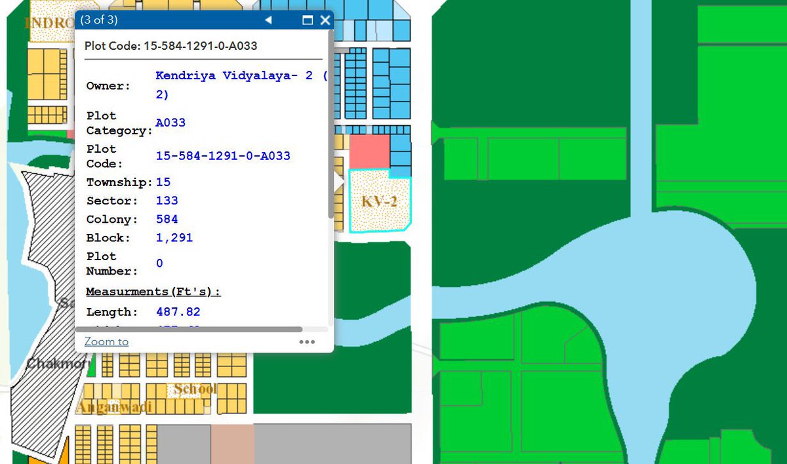Click the popup horizontal scrollbar
This screenshot has width=787, height=464.
pyautogui.click(x=189, y=330)
